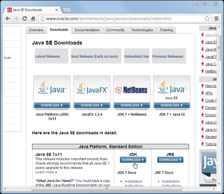Open the Embedded Use link
Screen dimensions: 224x194
pos(136,56)
